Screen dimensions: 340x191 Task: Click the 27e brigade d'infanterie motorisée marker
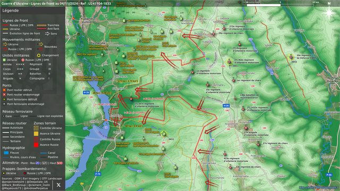[x=245, y=128]
